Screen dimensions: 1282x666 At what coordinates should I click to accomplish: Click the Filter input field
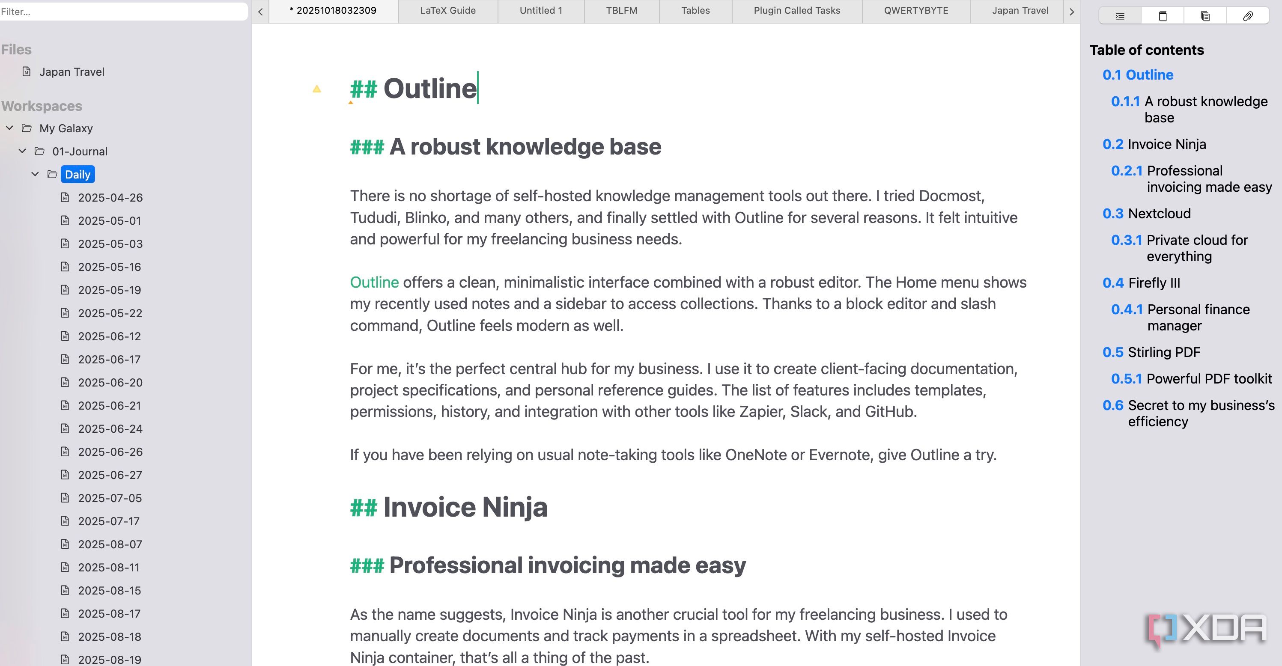click(x=123, y=12)
